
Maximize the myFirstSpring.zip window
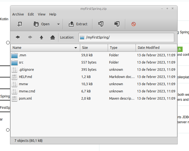(x=167, y=9)
